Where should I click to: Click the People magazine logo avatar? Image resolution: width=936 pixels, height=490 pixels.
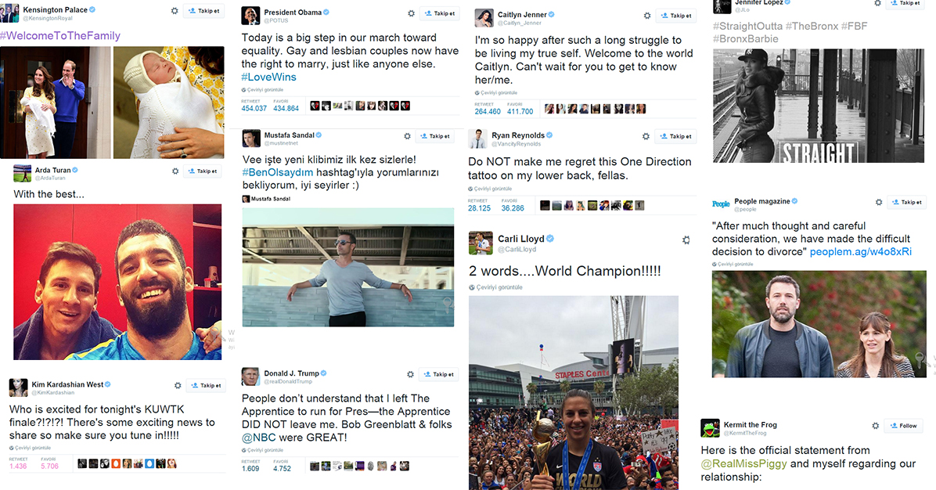[721, 204]
